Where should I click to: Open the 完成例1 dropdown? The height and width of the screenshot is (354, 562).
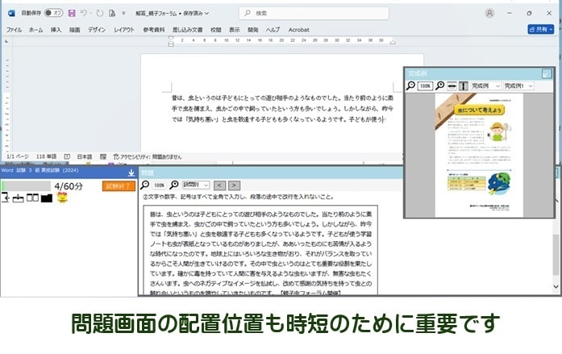click(x=518, y=86)
